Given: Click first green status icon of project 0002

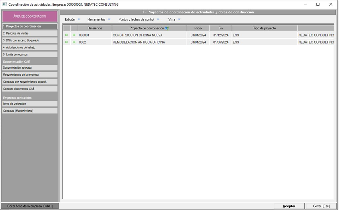Looking at the screenshot, I should [66, 42].
